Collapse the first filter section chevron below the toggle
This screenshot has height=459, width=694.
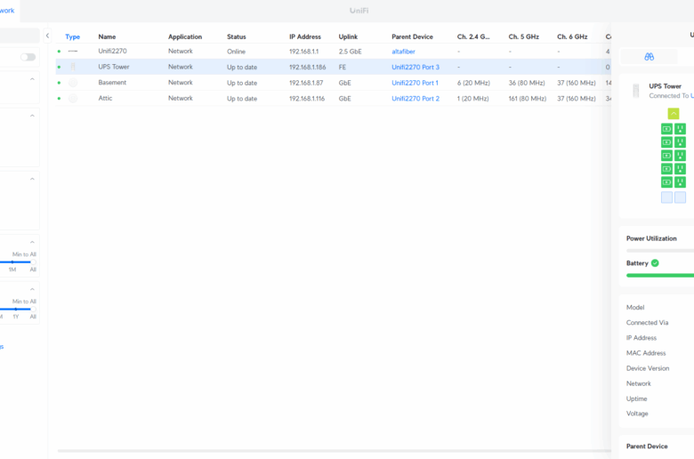pos(33,79)
